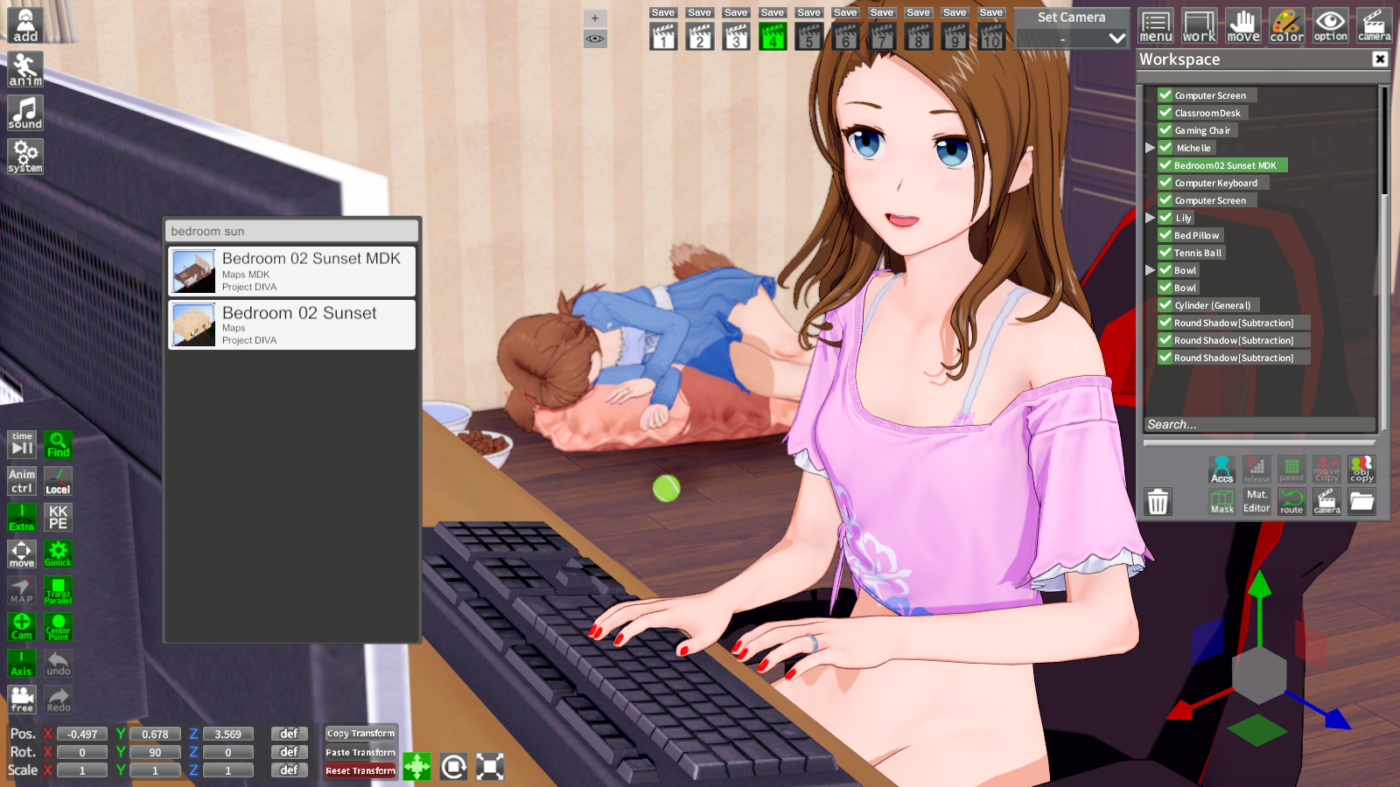
Task: Toggle the Extra axis icon
Action: 22,518
